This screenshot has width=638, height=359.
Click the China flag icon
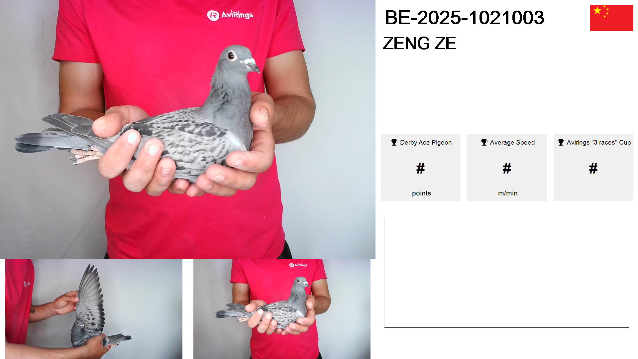point(611,18)
